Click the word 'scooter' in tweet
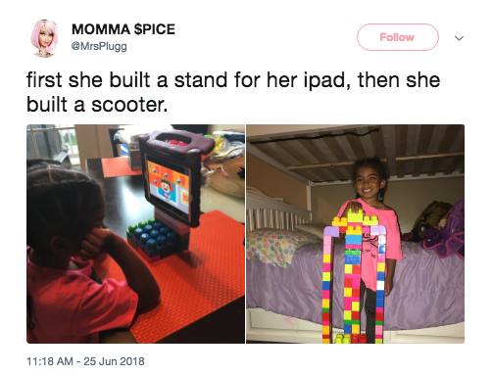493x375 pixels. pyautogui.click(x=127, y=105)
